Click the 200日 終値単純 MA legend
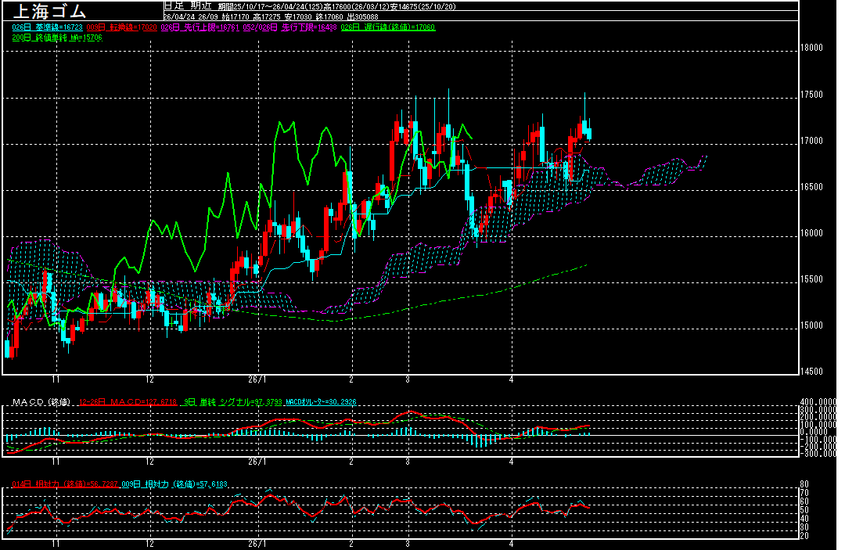This screenshot has height=550, width=845. tap(48, 37)
